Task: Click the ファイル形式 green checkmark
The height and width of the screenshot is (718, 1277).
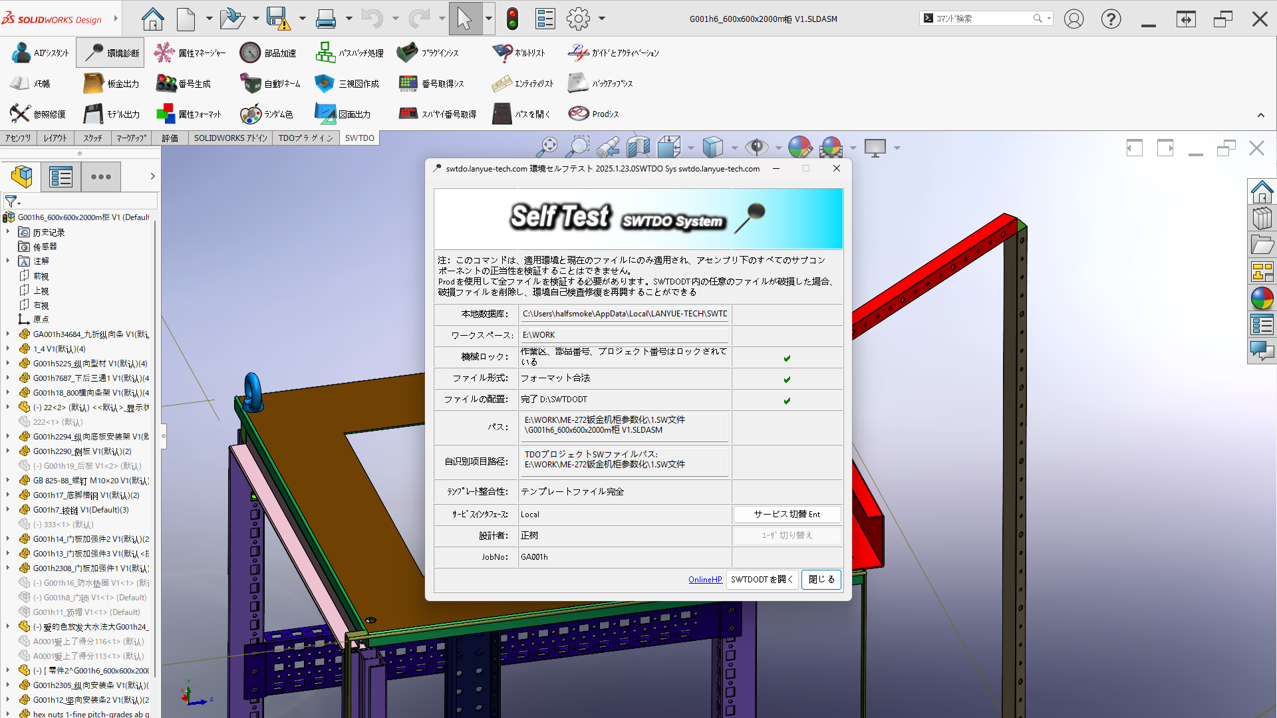Action: coord(787,380)
